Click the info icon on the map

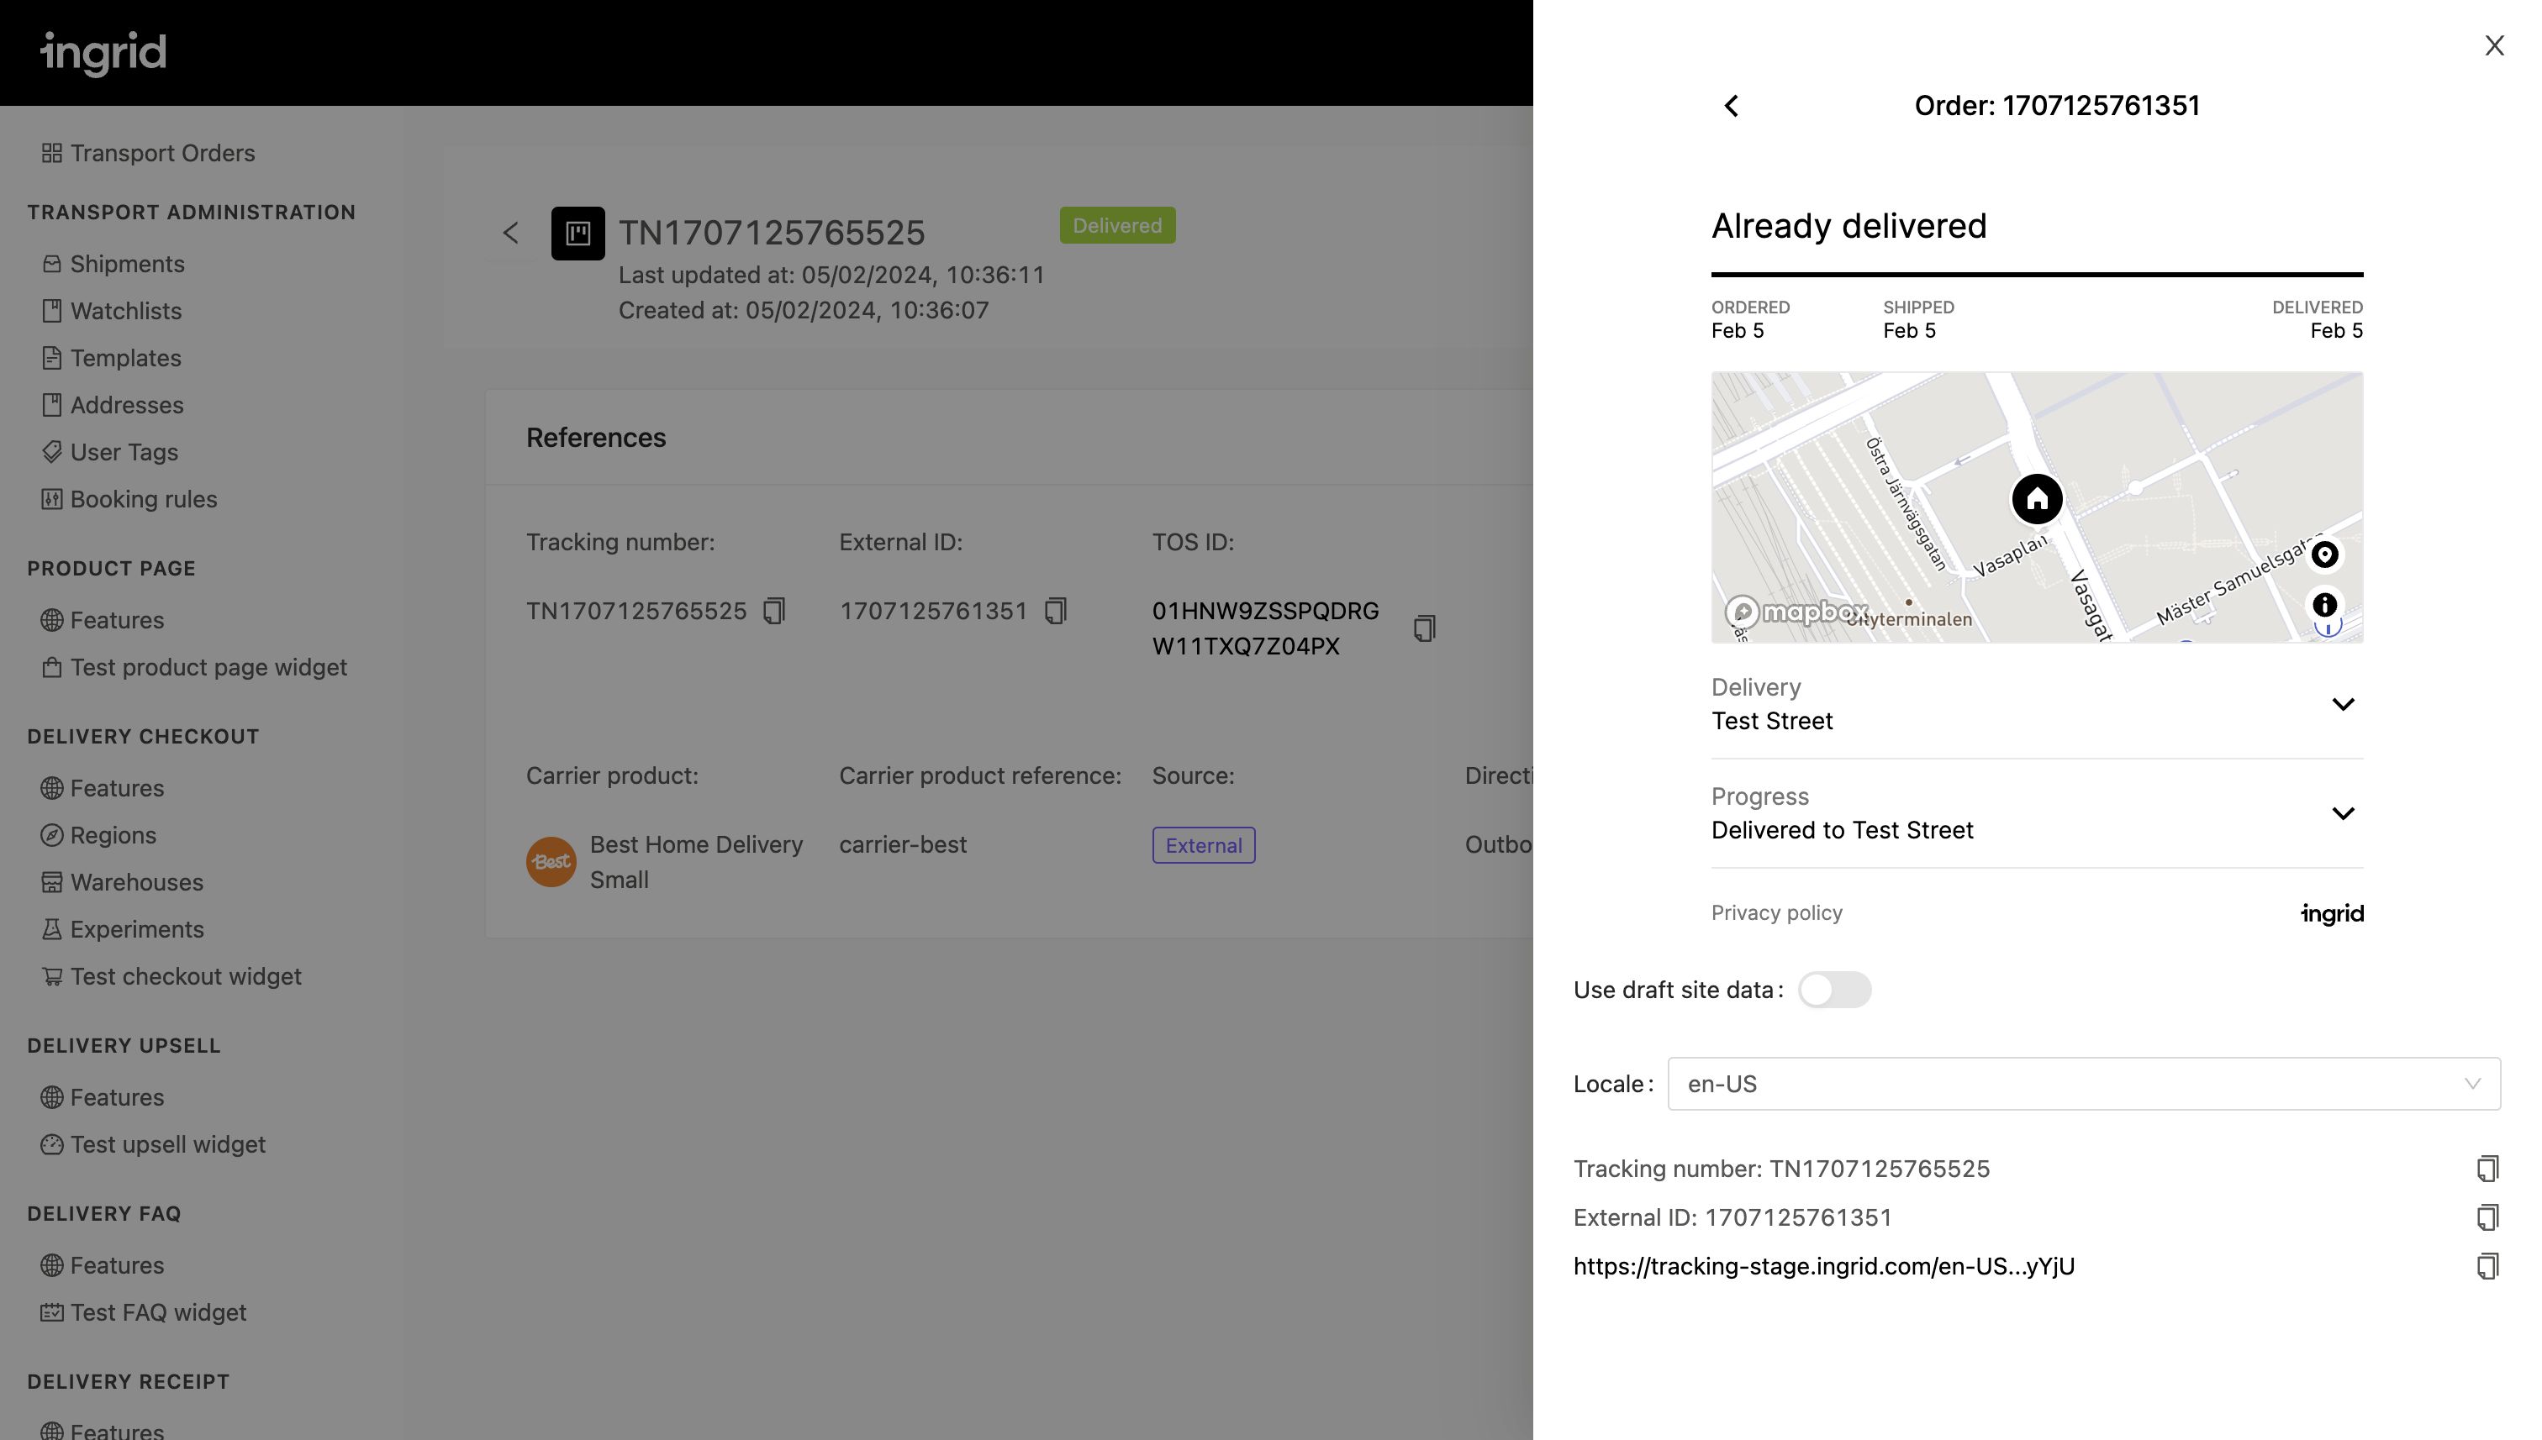point(2324,604)
